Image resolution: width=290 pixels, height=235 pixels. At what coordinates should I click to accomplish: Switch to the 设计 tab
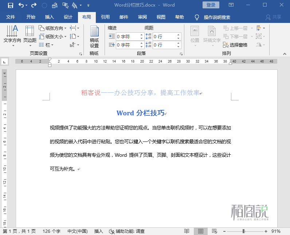coord(68,17)
